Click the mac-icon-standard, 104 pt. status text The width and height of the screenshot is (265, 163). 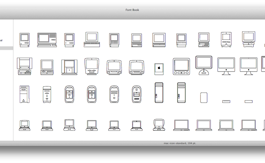(x=180, y=143)
